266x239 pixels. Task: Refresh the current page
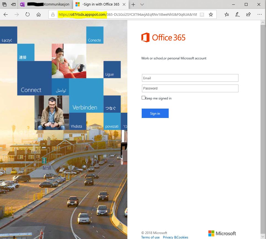(x=28, y=14)
